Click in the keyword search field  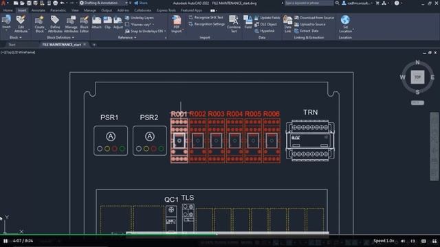pyautogui.click(x=309, y=3)
